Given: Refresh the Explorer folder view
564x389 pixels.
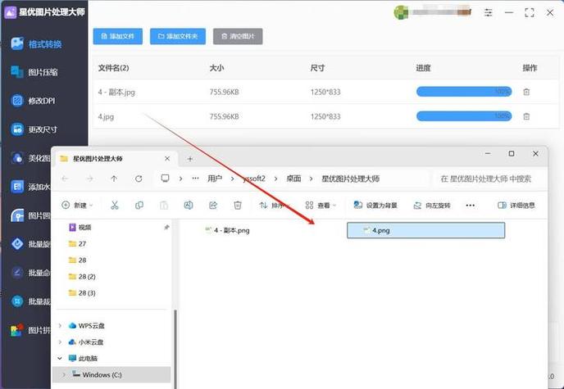Looking at the screenshot, I should (139, 179).
